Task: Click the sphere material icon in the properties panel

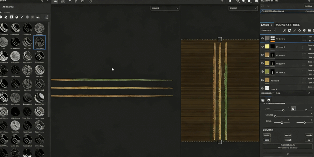Action: coord(269,100)
